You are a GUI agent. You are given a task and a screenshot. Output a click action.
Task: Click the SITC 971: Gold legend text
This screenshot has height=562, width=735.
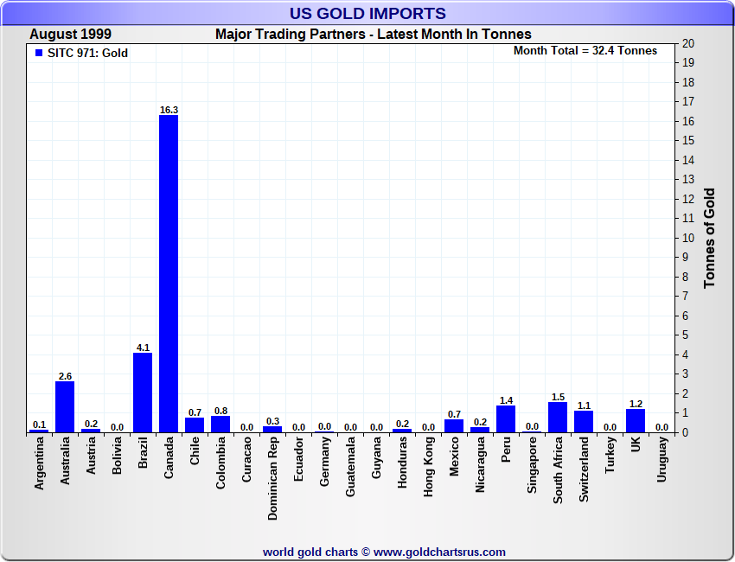pyautogui.click(x=87, y=54)
